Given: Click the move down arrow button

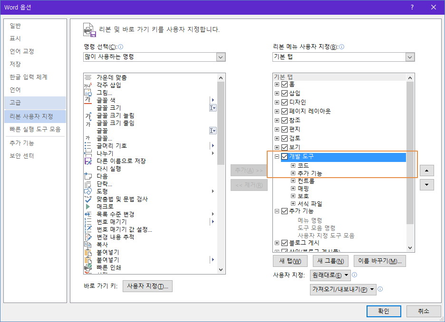Looking at the screenshot, I should point(427,185).
